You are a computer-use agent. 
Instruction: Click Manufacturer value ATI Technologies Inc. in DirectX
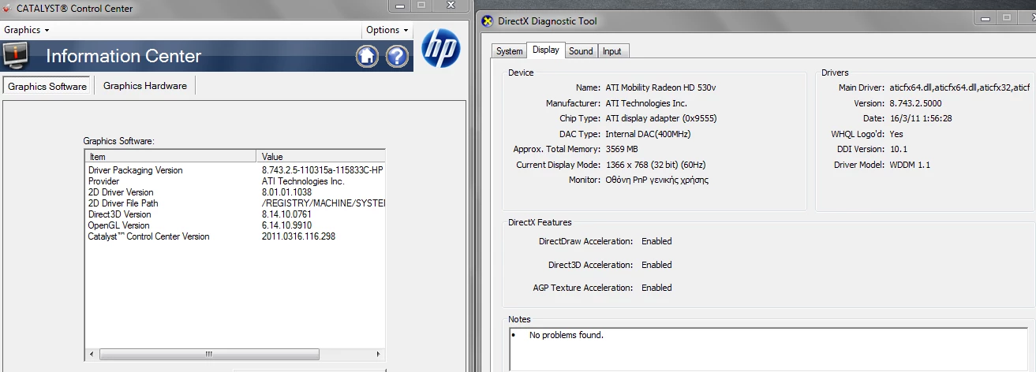[x=646, y=103]
